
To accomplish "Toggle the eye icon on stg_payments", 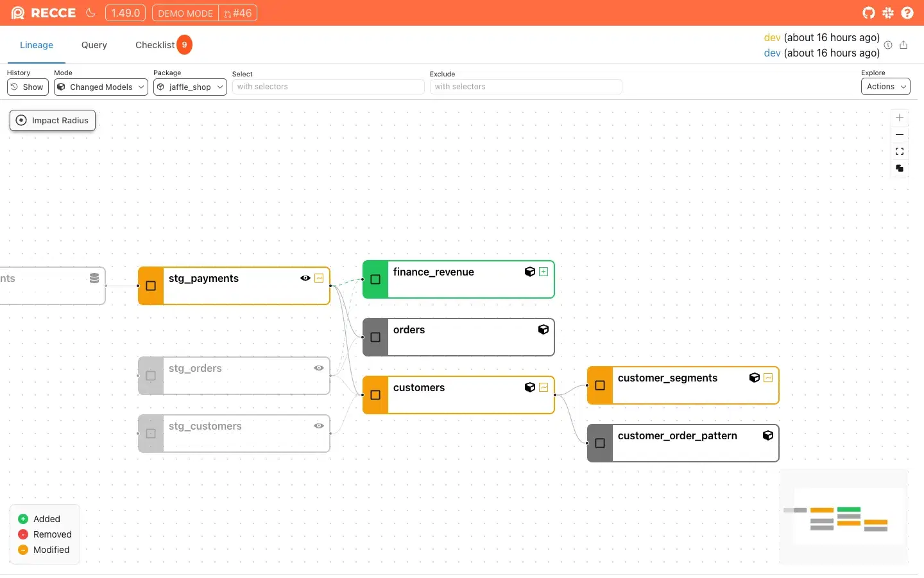I will tap(305, 278).
